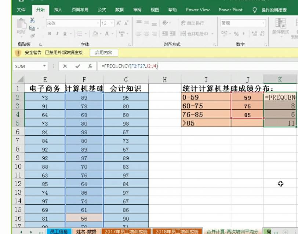The image size is (298, 234).
Task: Click the select all corner triangle
Action: [20, 79]
